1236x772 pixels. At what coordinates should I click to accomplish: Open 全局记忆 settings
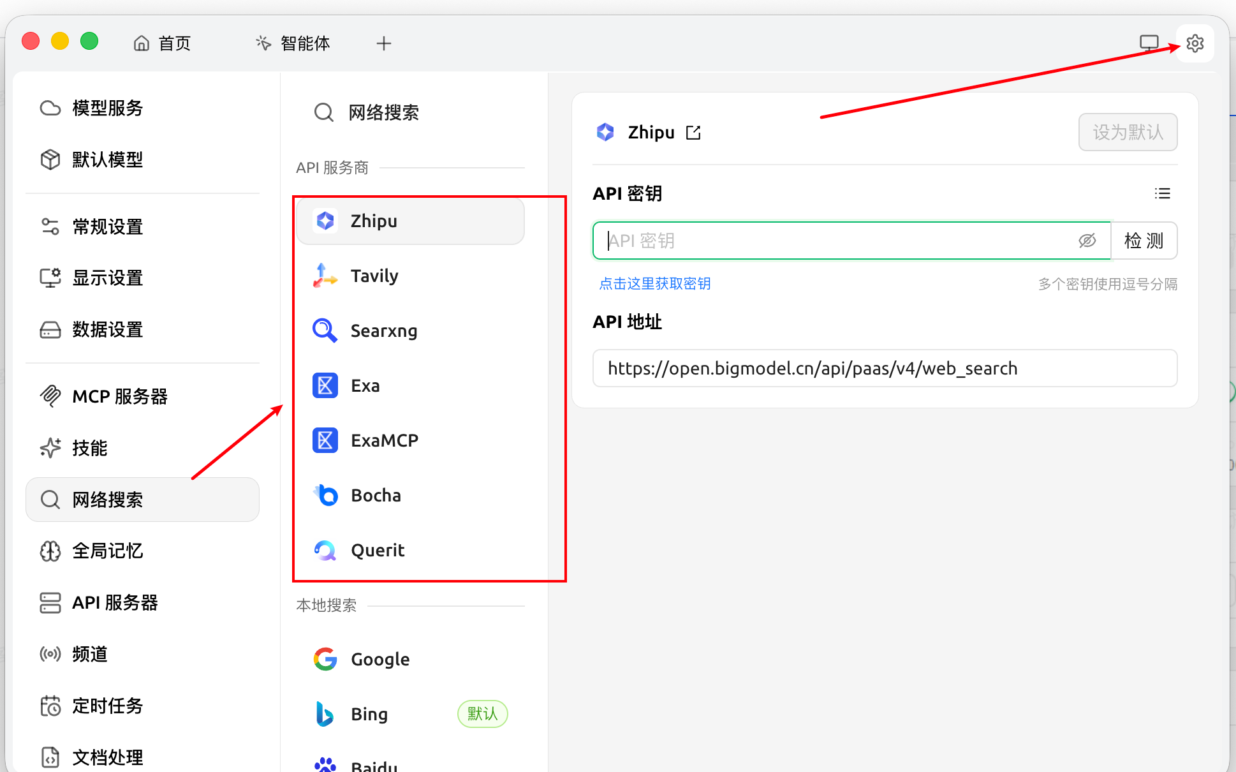click(x=142, y=551)
